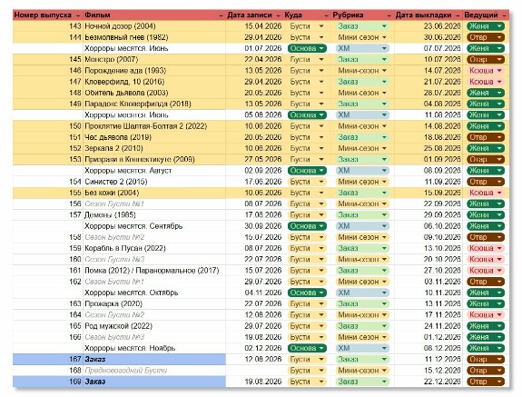
Task: Open filter icon in Дата записи header
Action: (x=279, y=15)
